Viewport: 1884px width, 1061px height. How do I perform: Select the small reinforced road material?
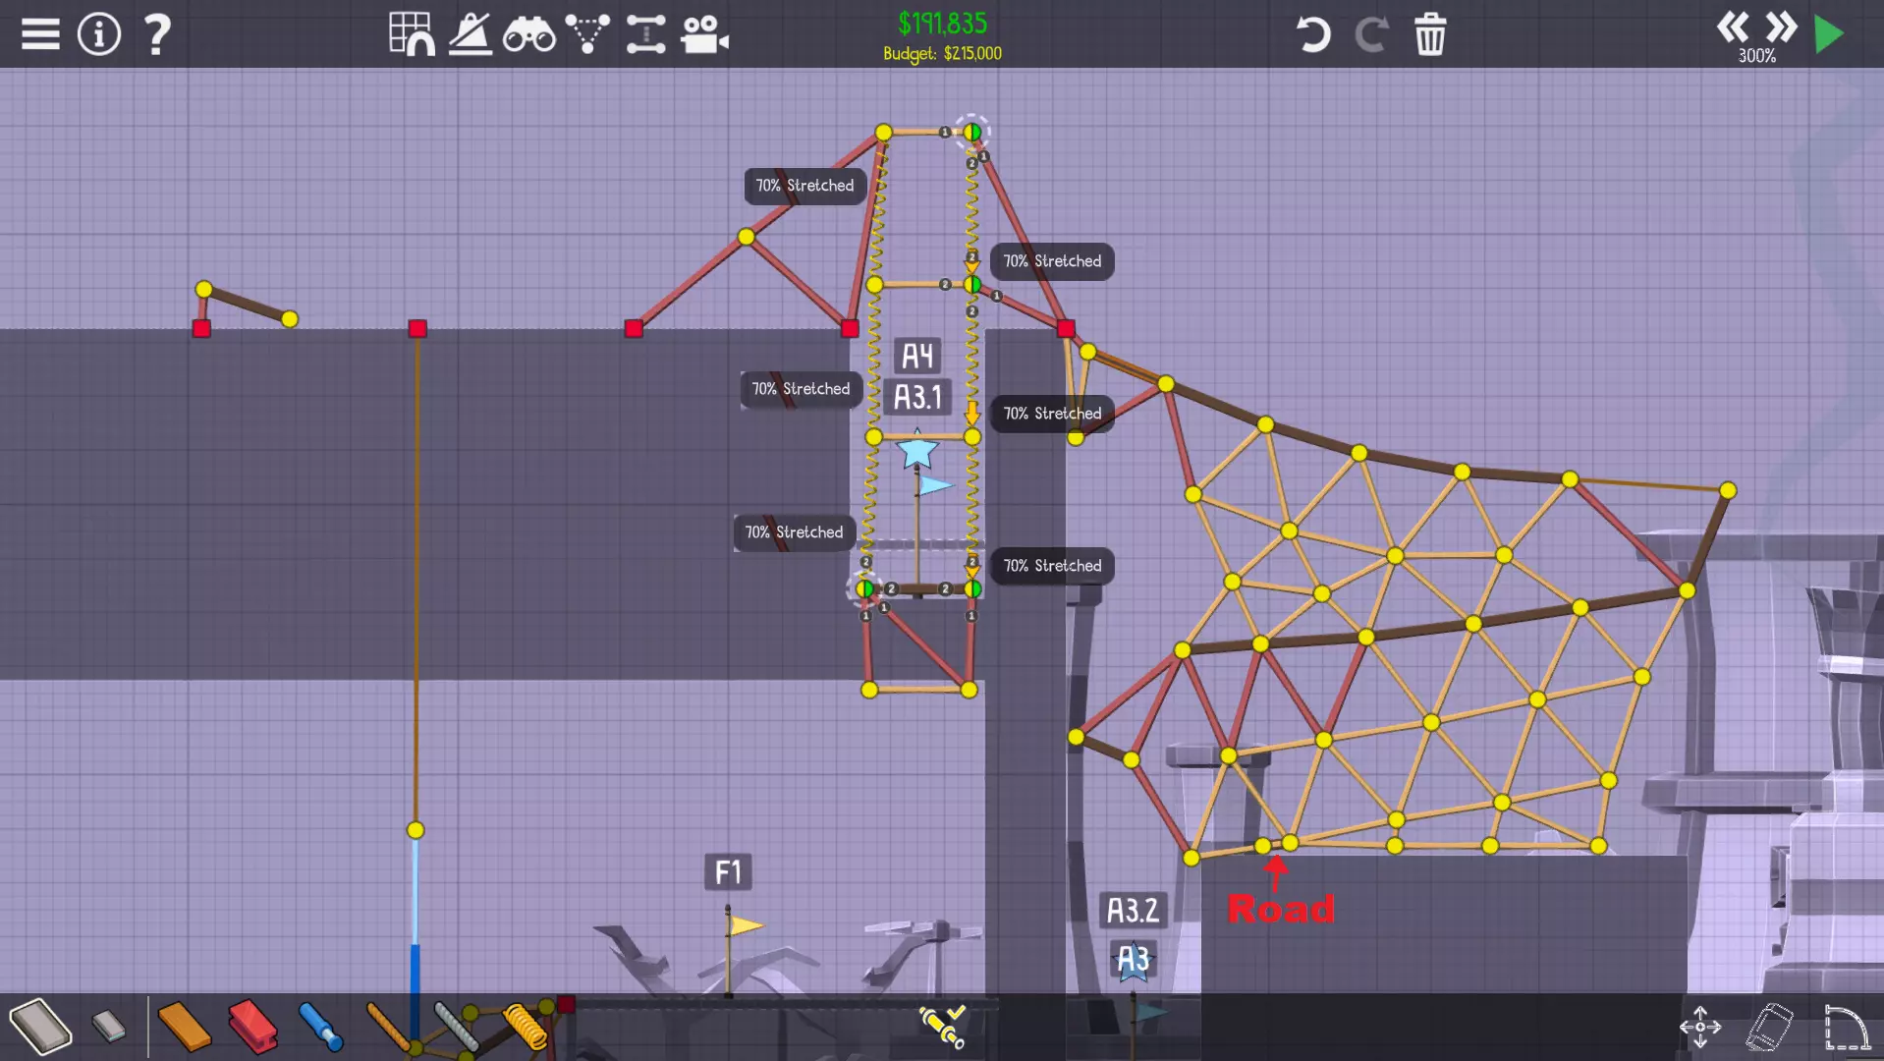coord(109,1027)
